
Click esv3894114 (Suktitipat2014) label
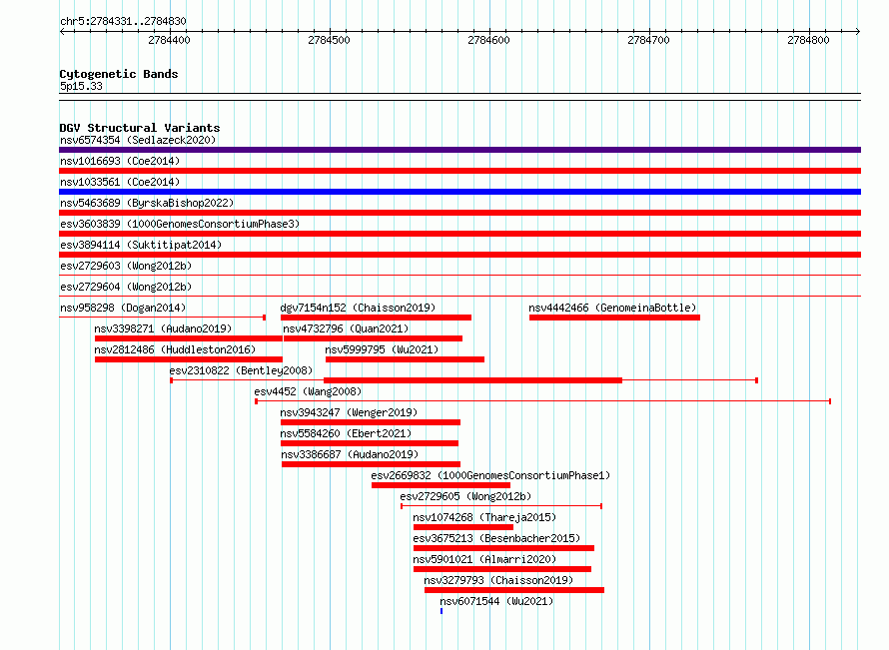(141, 245)
